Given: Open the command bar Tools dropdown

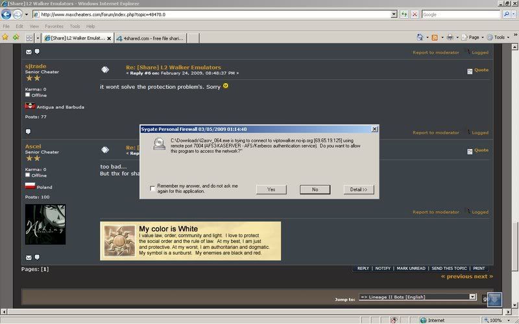Looking at the screenshot, I should tap(498, 38).
